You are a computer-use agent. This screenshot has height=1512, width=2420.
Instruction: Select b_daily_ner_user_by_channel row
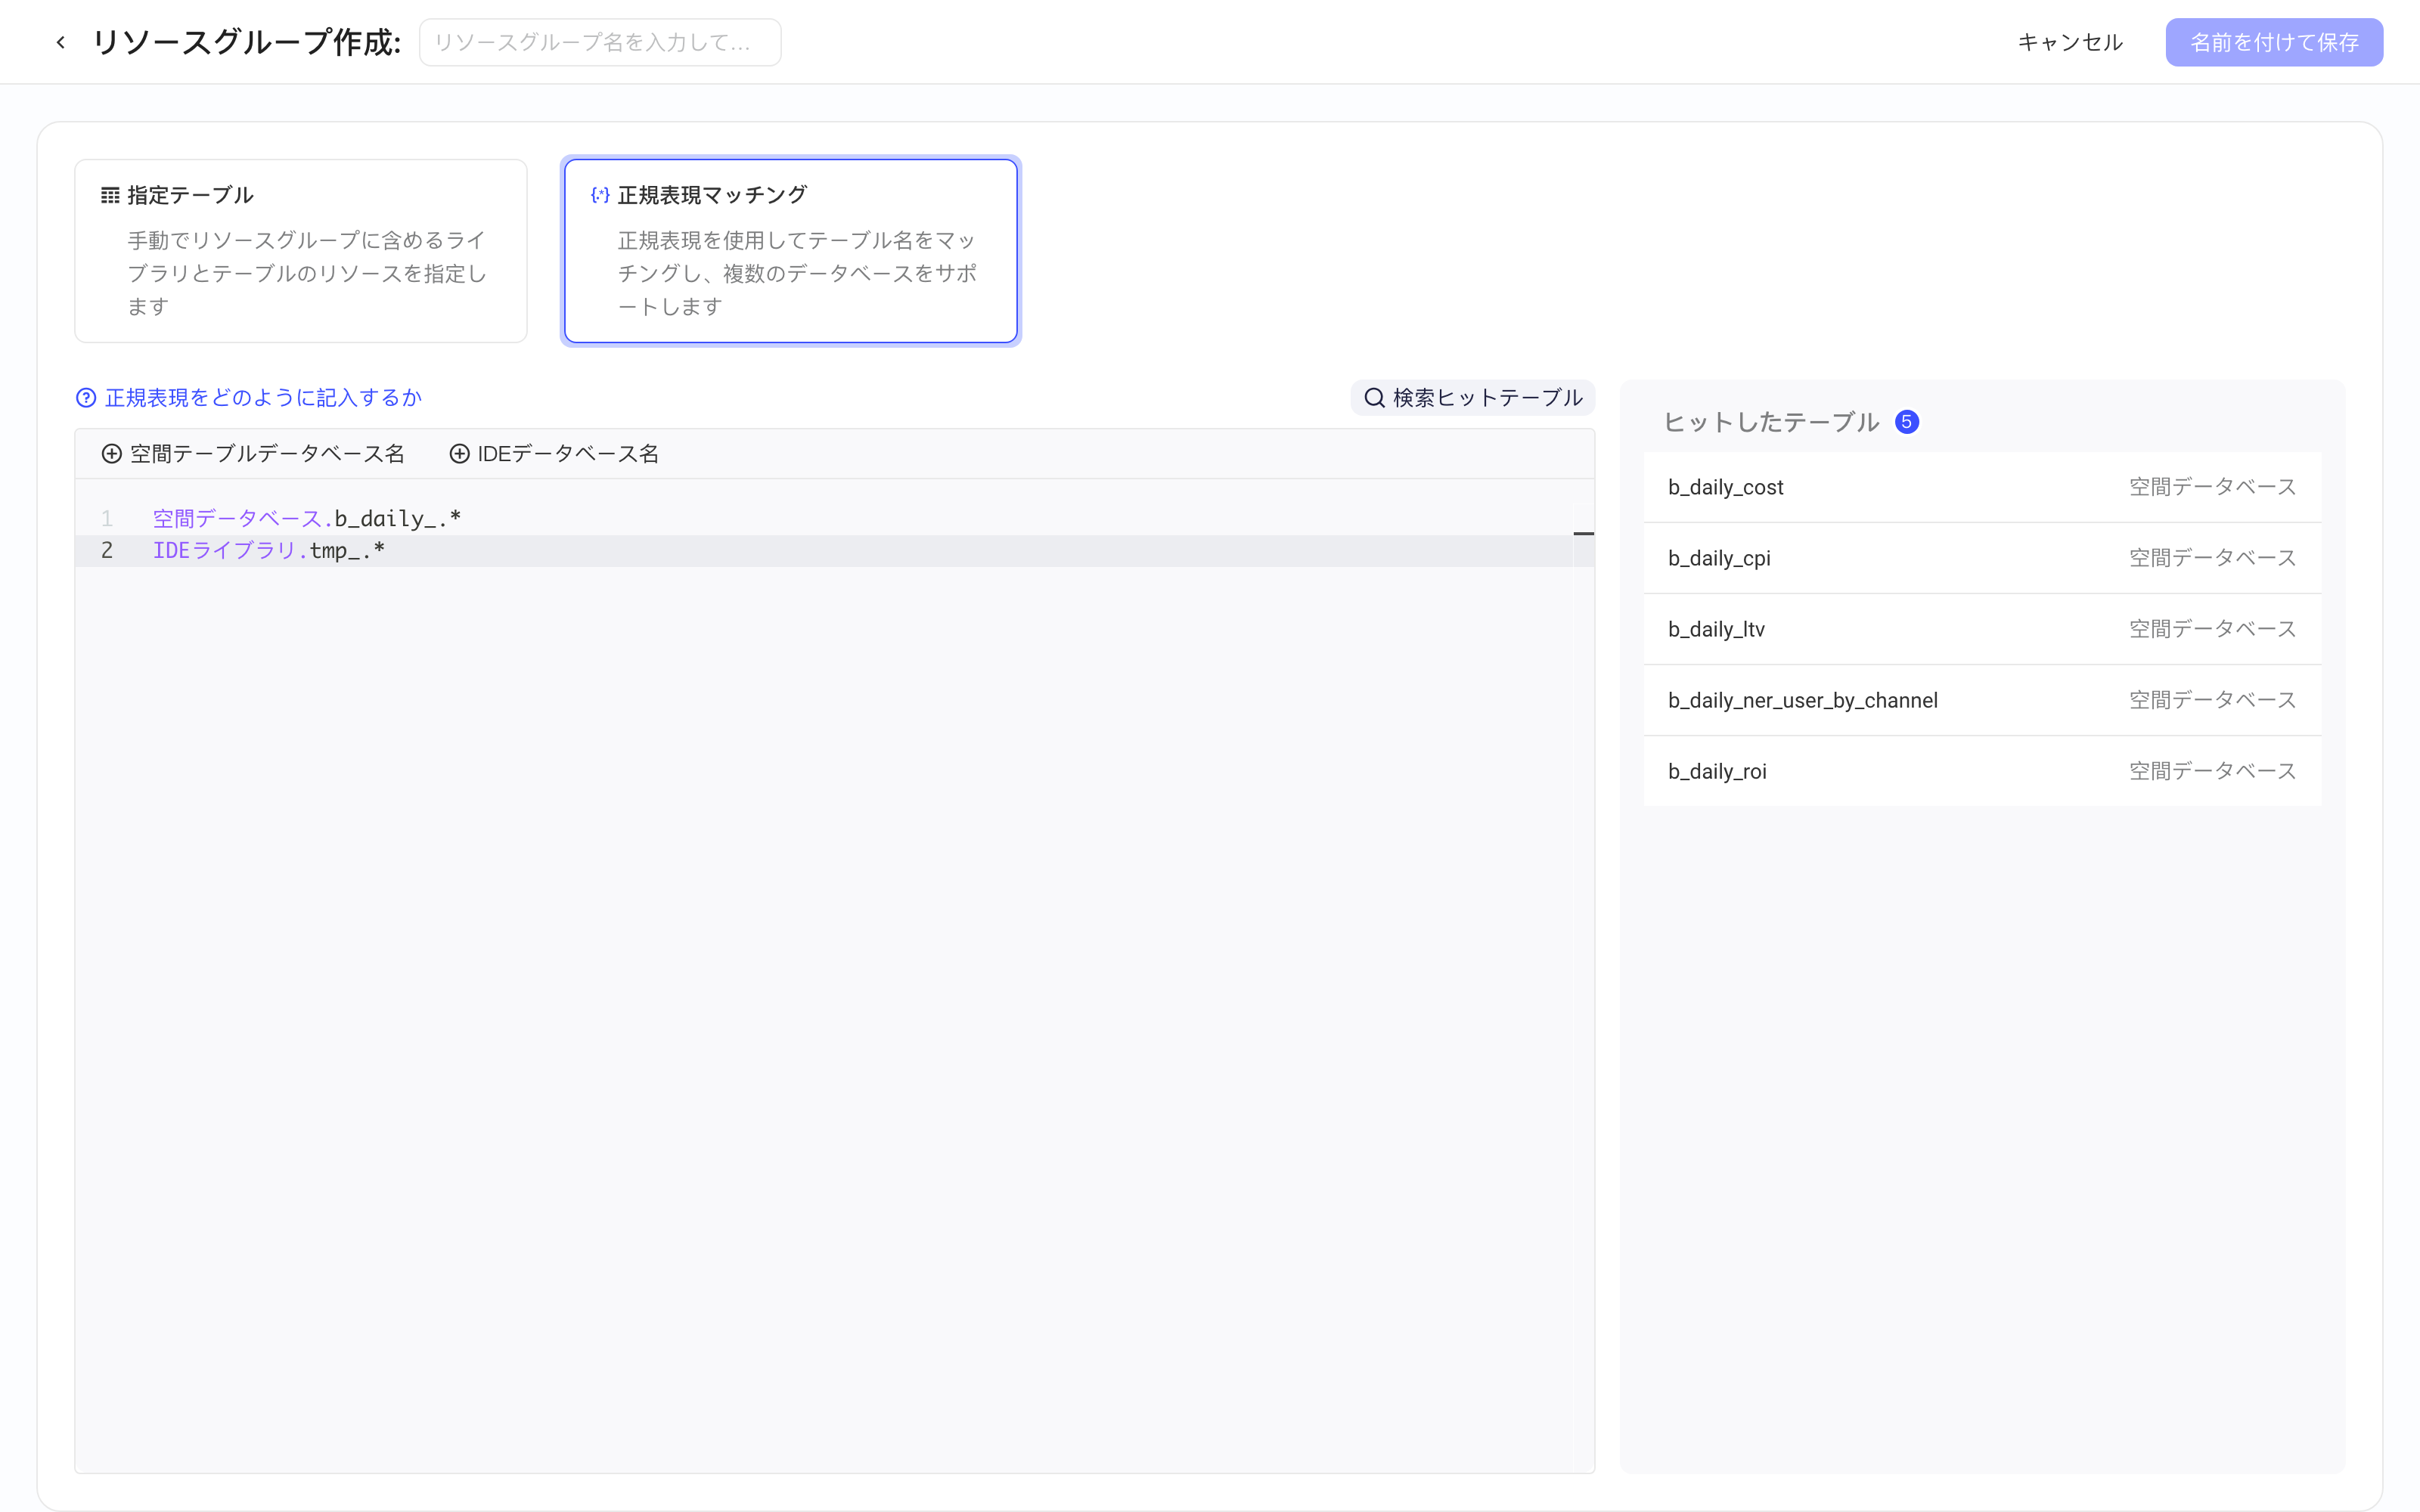point(1982,700)
